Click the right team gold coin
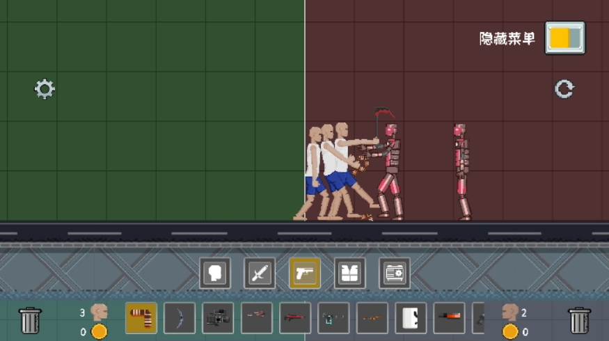Screen dimensions: 609x341 [x=510, y=331]
